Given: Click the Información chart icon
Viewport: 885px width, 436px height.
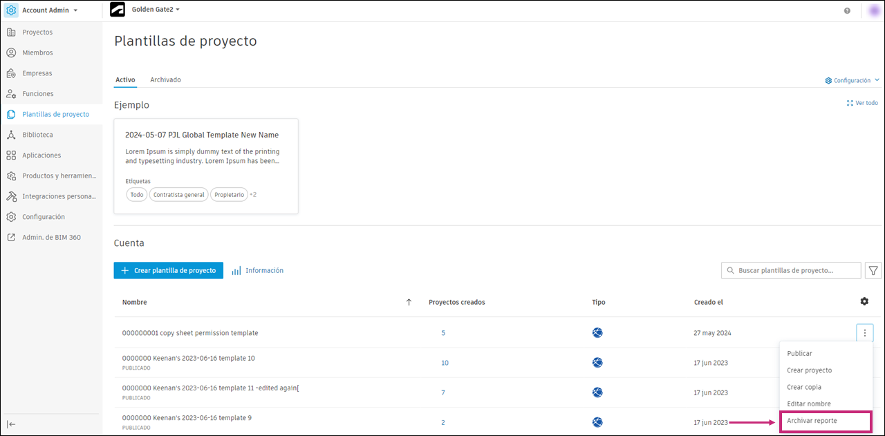Looking at the screenshot, I should pyautogui.click(x=236, y=271).
